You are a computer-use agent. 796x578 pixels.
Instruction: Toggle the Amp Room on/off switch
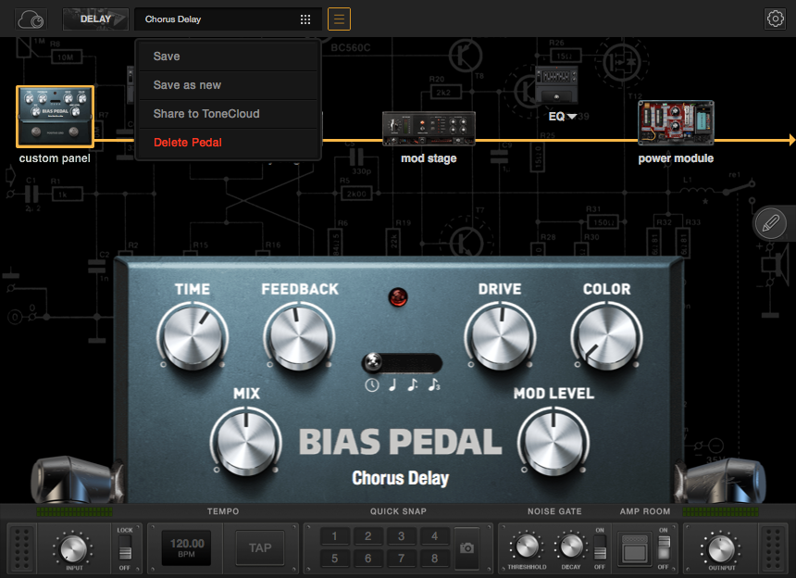point(664,548)
